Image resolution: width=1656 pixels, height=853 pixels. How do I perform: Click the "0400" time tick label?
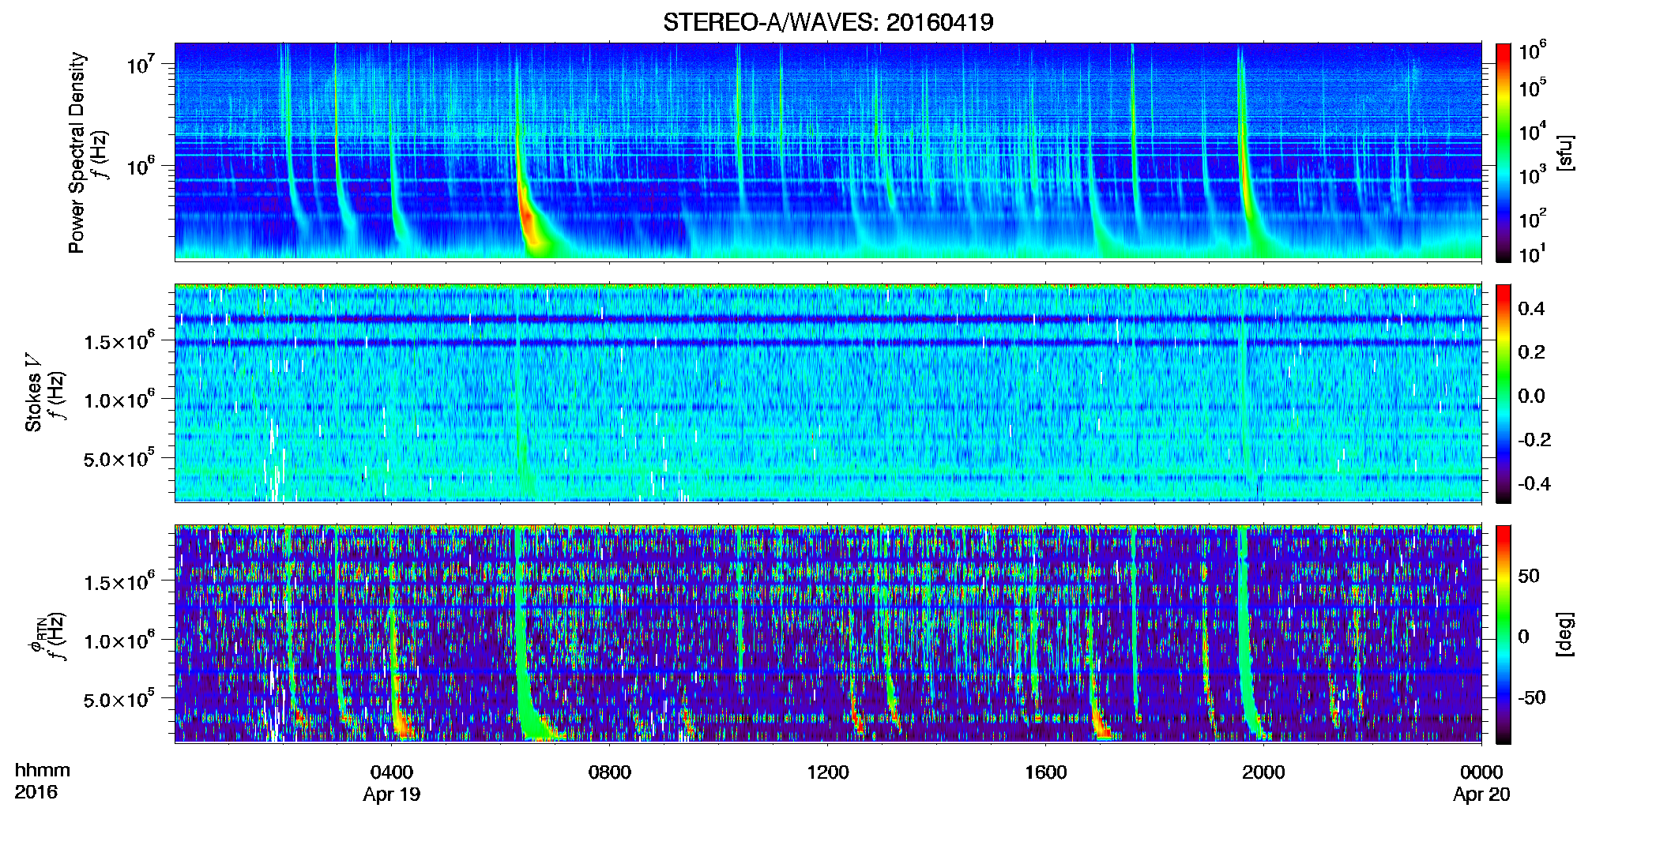click(x=392, y=772)
